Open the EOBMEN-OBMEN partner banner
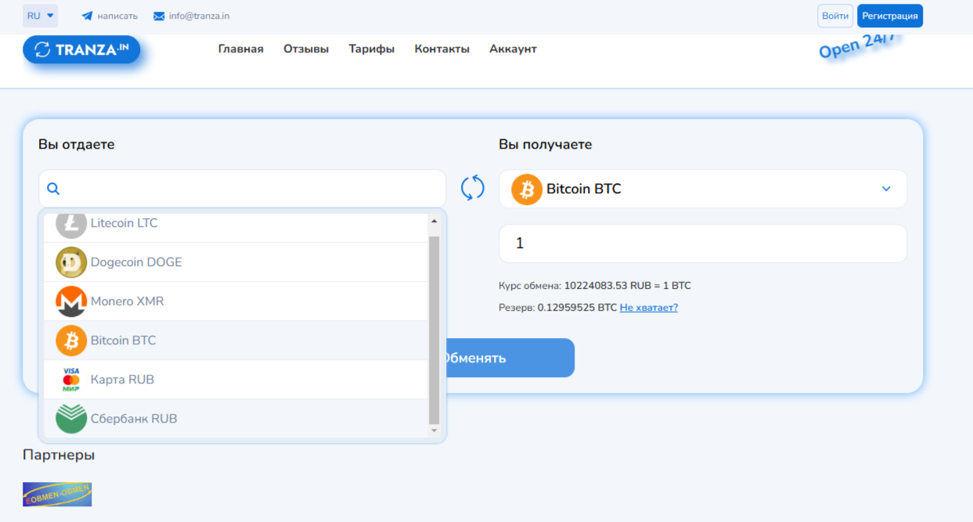The width and height of the screenshot is (973, 522). pos(57,494)
